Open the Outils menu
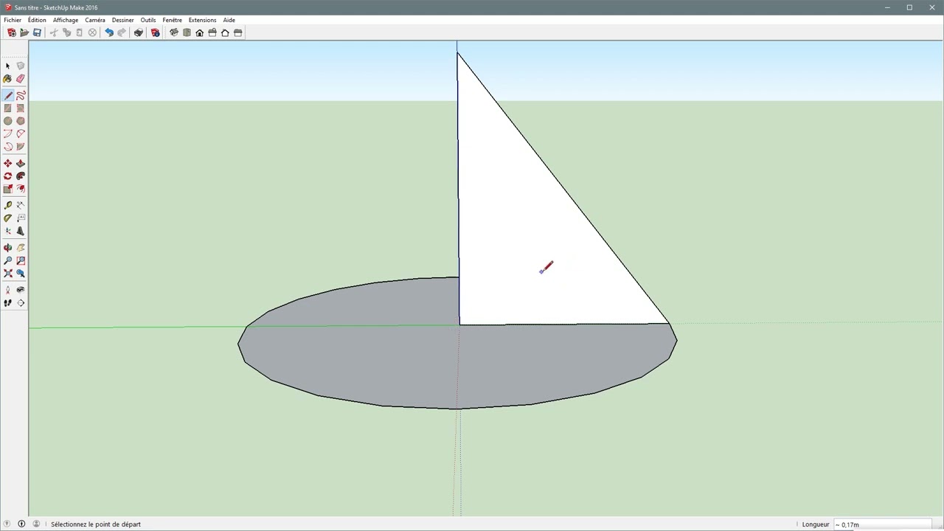944x531 pixels. coord(148,20)
